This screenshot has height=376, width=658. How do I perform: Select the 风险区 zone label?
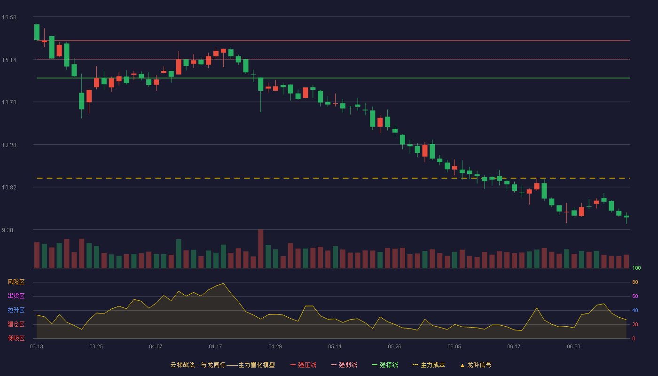click(16, 282)
